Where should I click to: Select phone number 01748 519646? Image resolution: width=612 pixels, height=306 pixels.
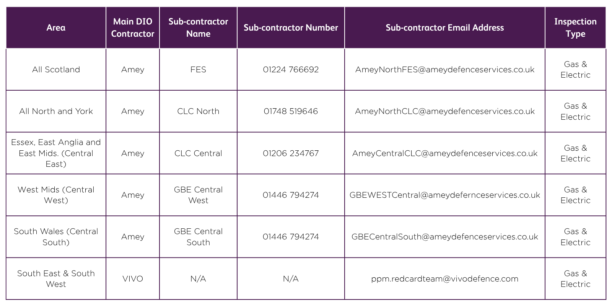291,111
